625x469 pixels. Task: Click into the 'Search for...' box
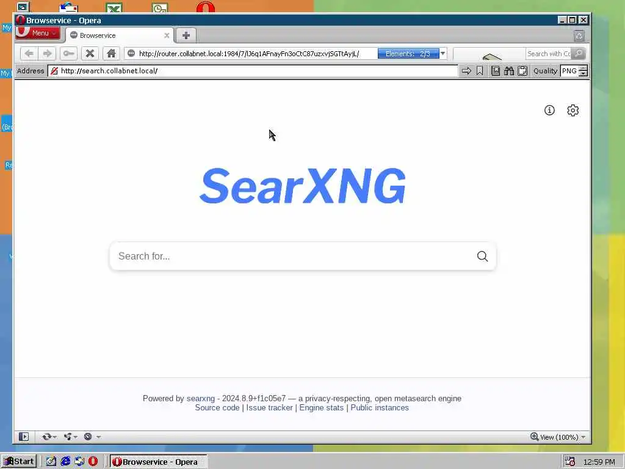click(x=293, y=256)
